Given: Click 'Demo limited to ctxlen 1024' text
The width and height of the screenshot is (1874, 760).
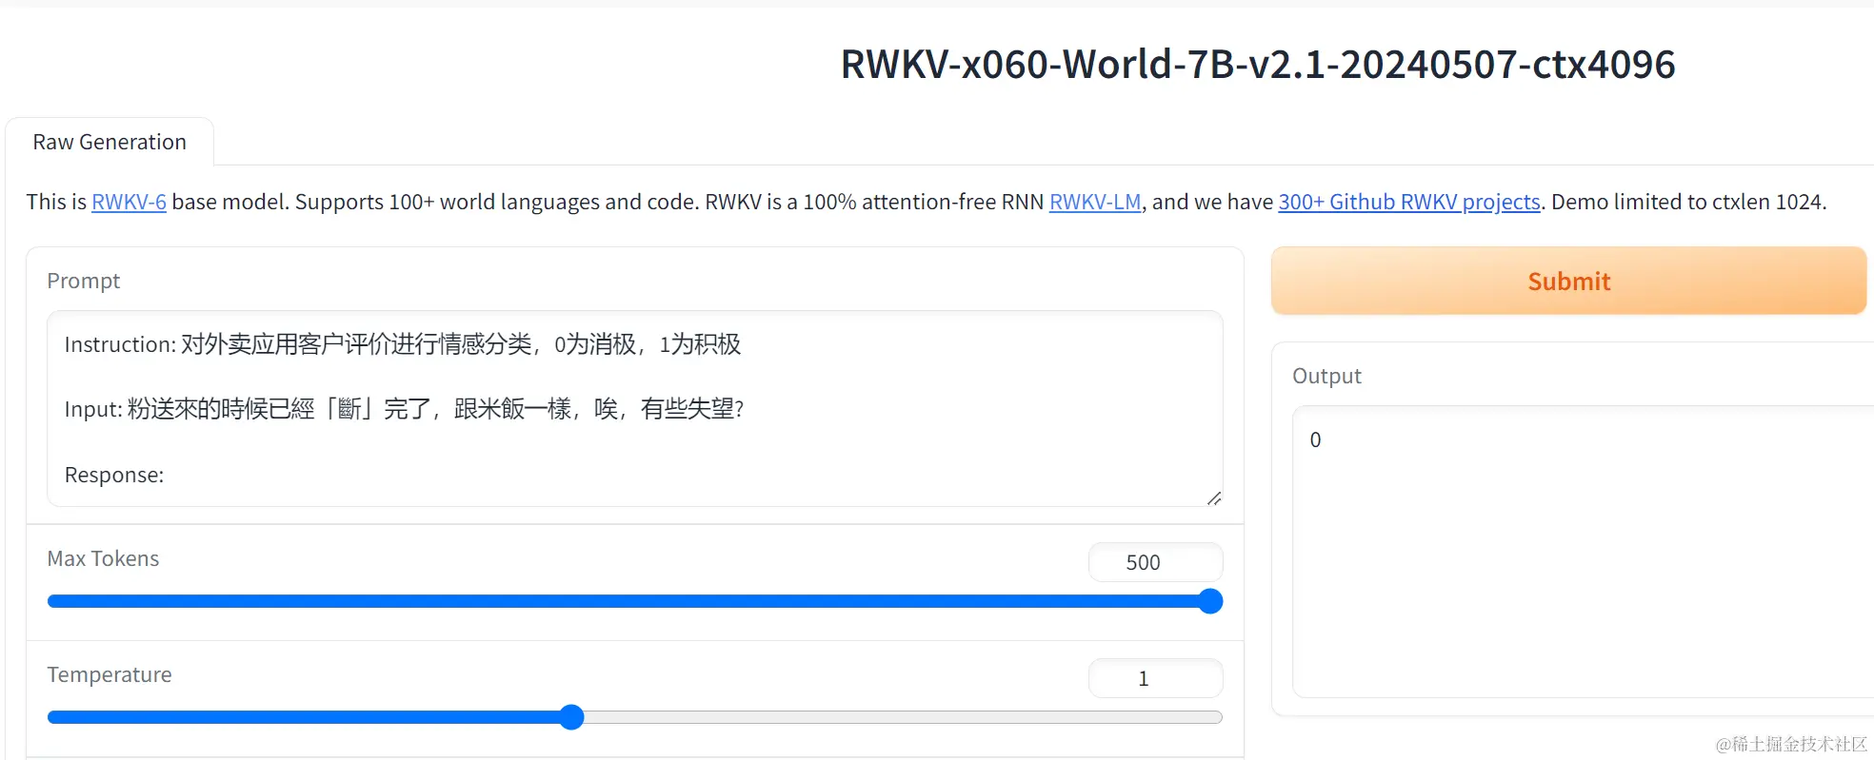Looking at the screenshot, I should 1688,202.
